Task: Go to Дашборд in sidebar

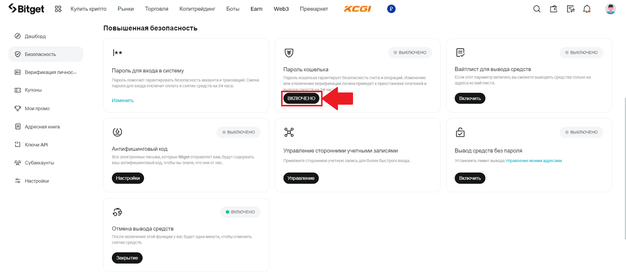Action: (x=35, y=36)
